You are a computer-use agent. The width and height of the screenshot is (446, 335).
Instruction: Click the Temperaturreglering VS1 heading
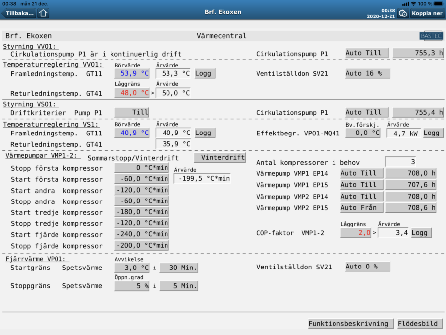coord(51,124)
